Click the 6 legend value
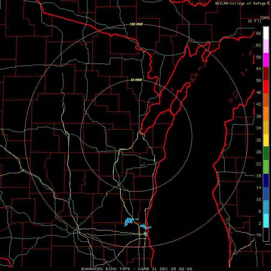The image size is (271, 271). click(x=260, y=211)
